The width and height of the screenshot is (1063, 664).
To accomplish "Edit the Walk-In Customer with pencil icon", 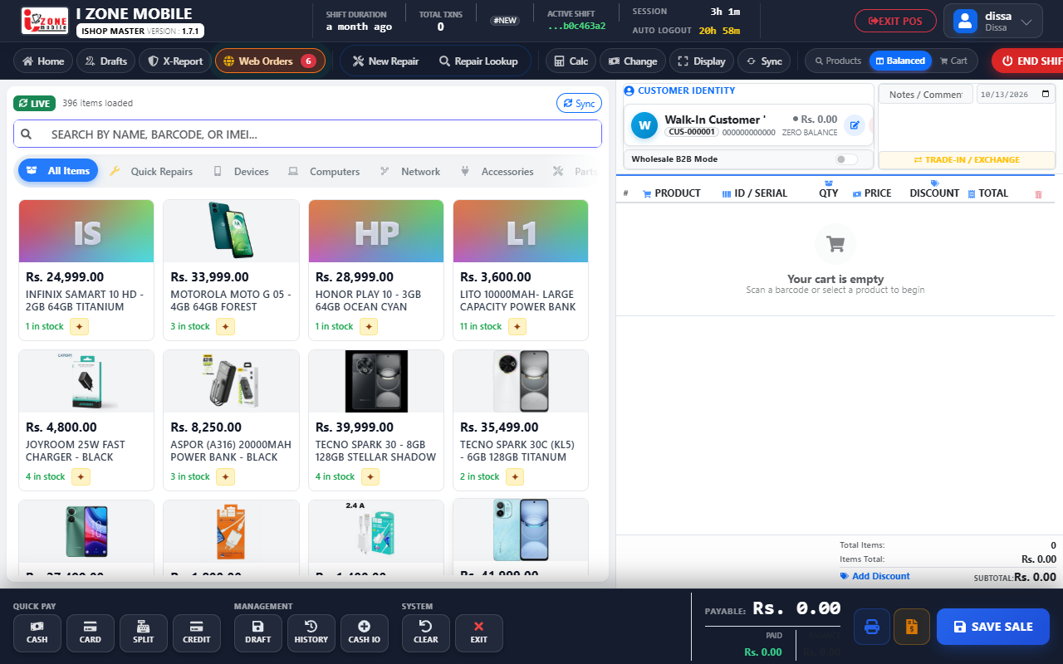I will pos(854,125).
